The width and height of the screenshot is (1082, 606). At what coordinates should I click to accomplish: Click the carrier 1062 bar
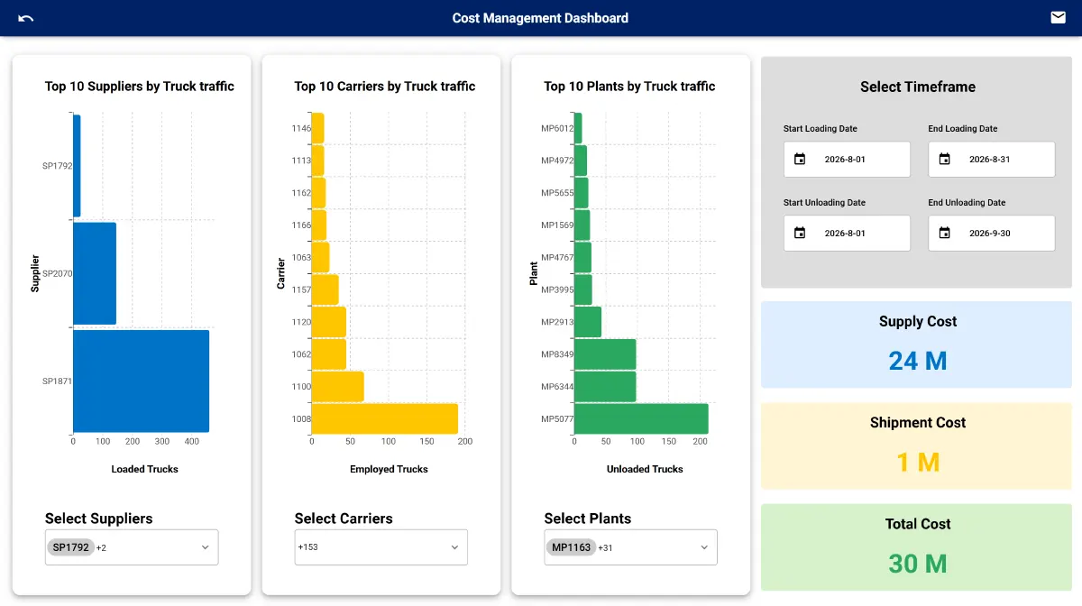coord(329,354)
